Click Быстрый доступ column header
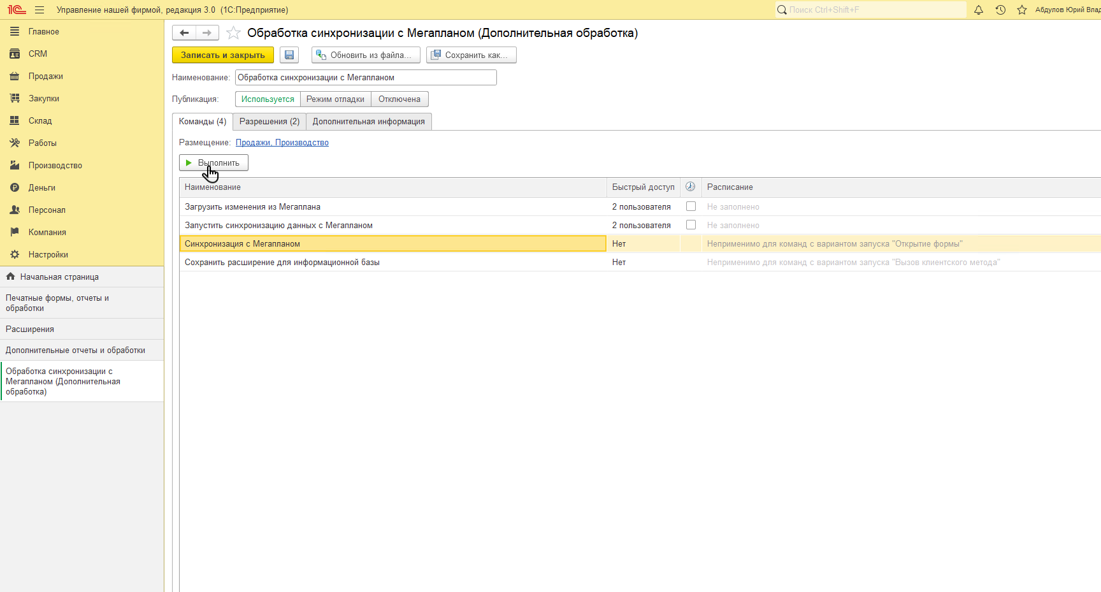1101x592 pixels. pos(643,187)
